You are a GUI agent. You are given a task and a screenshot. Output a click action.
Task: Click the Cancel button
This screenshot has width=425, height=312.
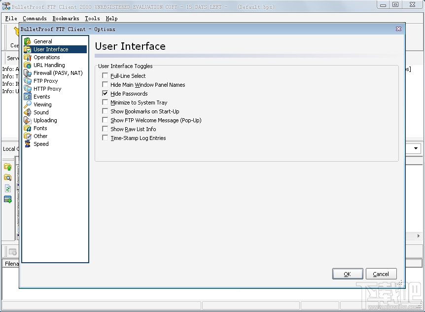381,274
